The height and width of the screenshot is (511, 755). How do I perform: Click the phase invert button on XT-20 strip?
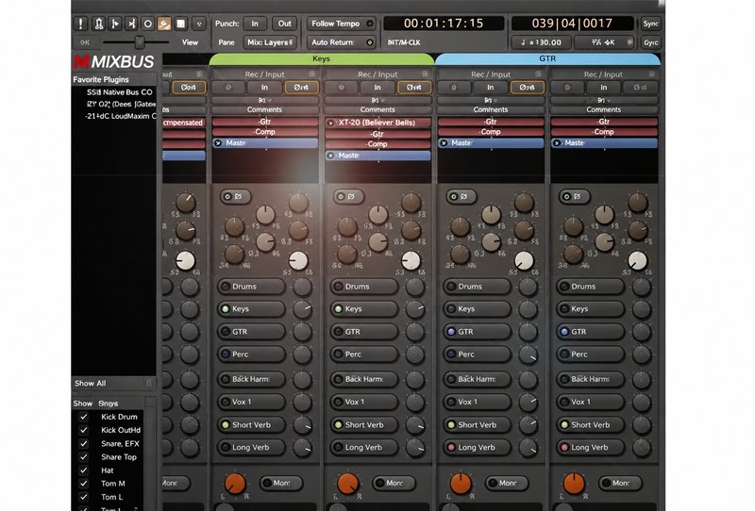[414, 88]
